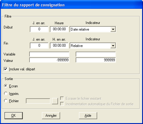Select the Imprim. output radio button
This screenshot has width=143, height=124.
[x=6, y=93]
